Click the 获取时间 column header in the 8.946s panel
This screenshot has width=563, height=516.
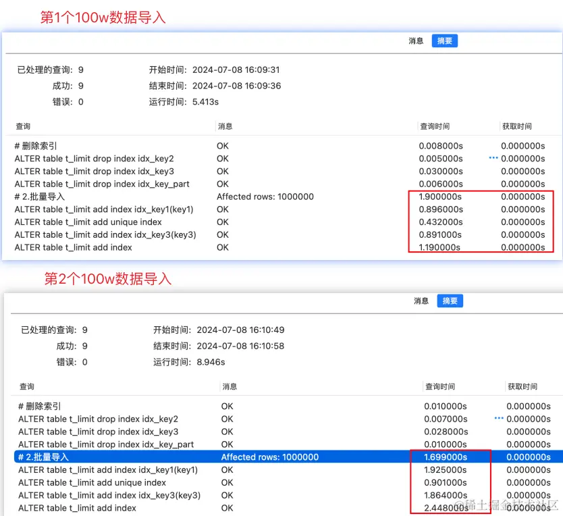point(522,386)
